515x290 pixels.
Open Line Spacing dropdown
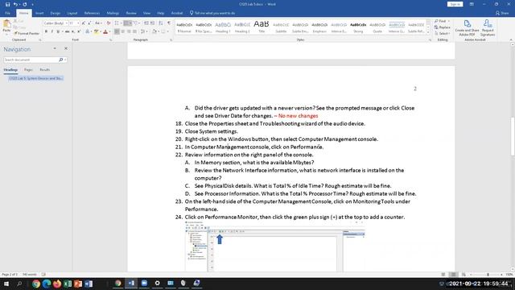tap(143, 31)
